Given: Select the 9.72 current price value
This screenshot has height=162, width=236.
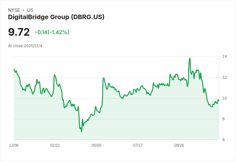Looking at the screenshot, I should pos(19,32).
